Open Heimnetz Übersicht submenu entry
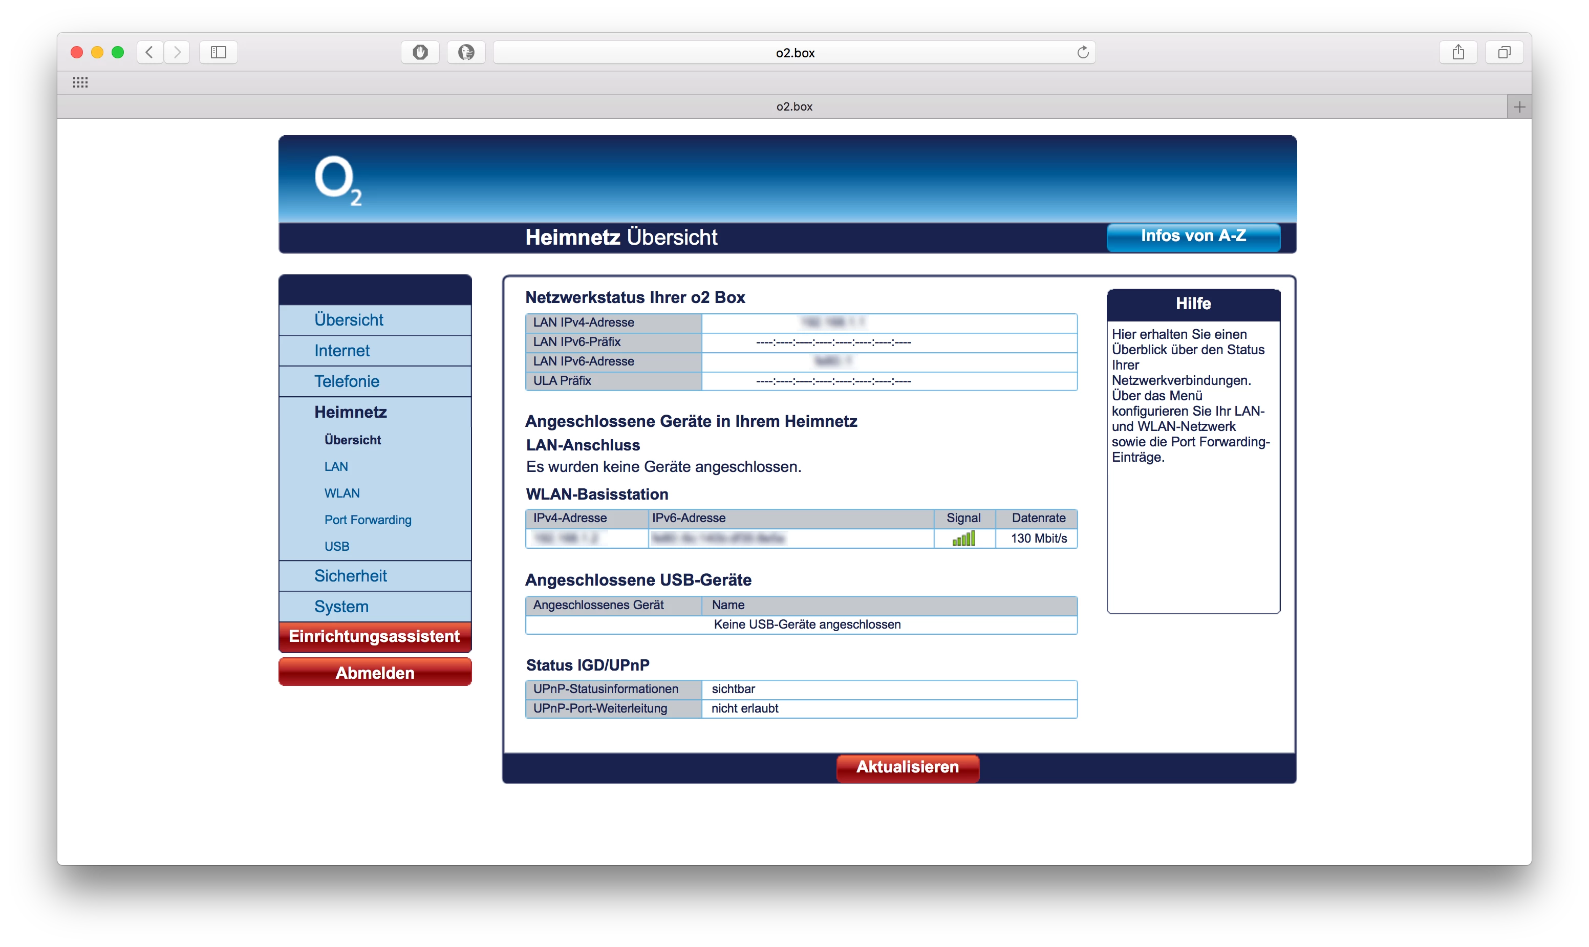This screenshot has width=1589, height=947. pyautogui.click(x=352, y=440)
